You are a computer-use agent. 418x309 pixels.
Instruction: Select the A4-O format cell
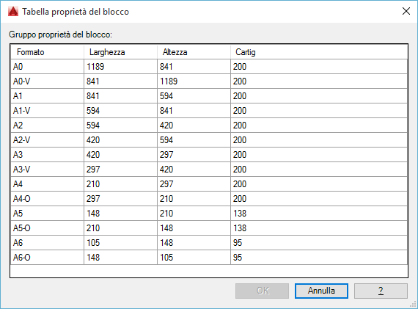point(47,199)
